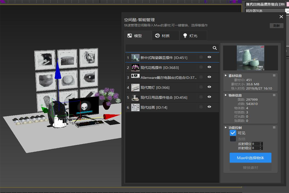
Task: Select 现代日用品摆件组合 in the model list
Action: [164, 97]
